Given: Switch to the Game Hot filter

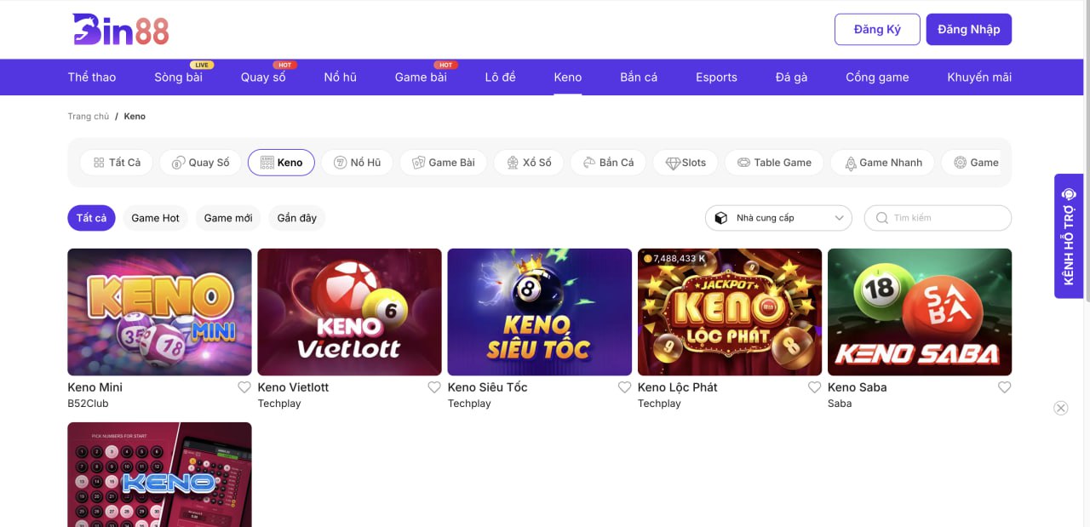Looking at the screenshot, I should point(155,218).
